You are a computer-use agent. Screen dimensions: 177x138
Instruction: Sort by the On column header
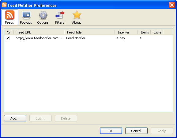9,32
